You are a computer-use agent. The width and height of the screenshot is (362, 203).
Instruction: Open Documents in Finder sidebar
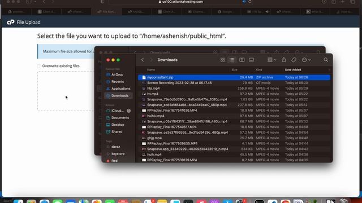click(118, 118)
